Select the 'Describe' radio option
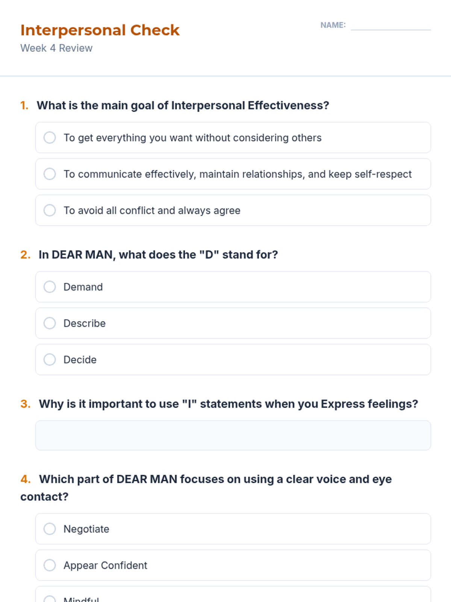Image resolution: width=451 pixels, height=602 pixels. (50, 323)
